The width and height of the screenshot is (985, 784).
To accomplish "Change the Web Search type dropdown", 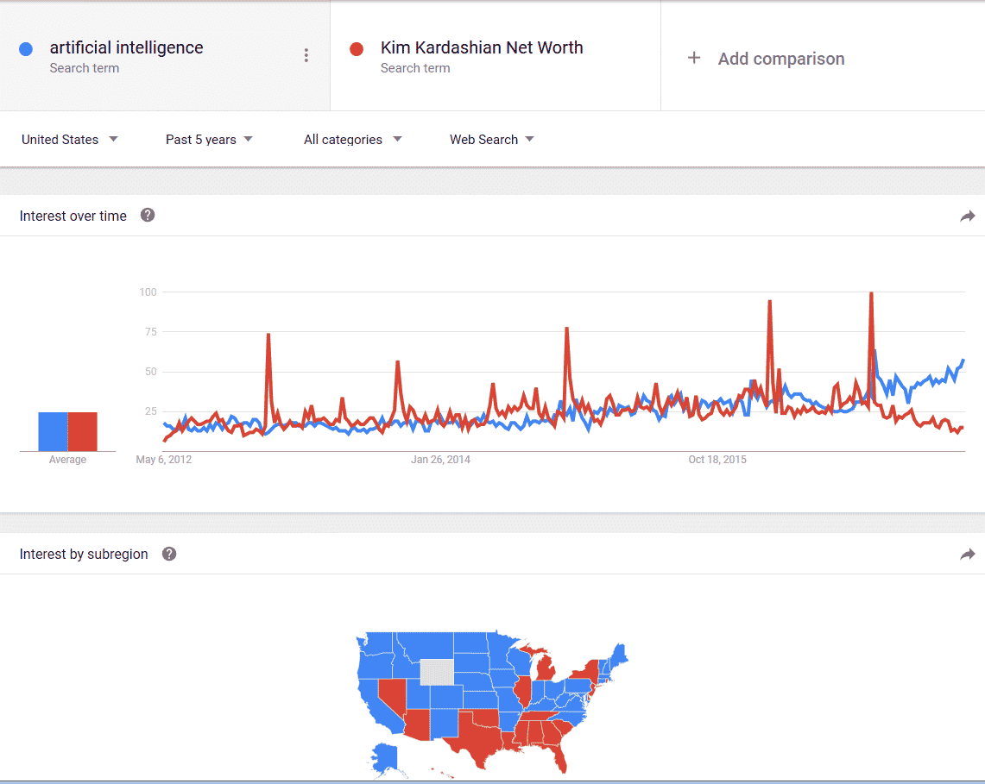I will (x=491, y=140).
